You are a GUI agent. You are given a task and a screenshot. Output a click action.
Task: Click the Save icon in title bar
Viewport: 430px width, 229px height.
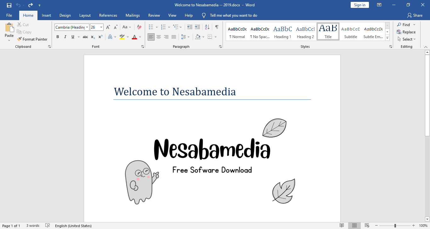point(9,5)
